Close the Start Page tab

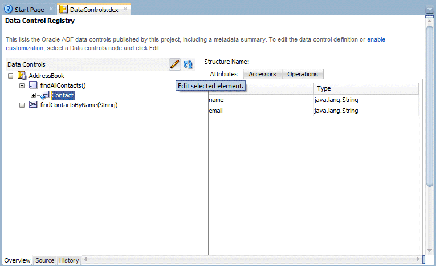pos(51,9)
